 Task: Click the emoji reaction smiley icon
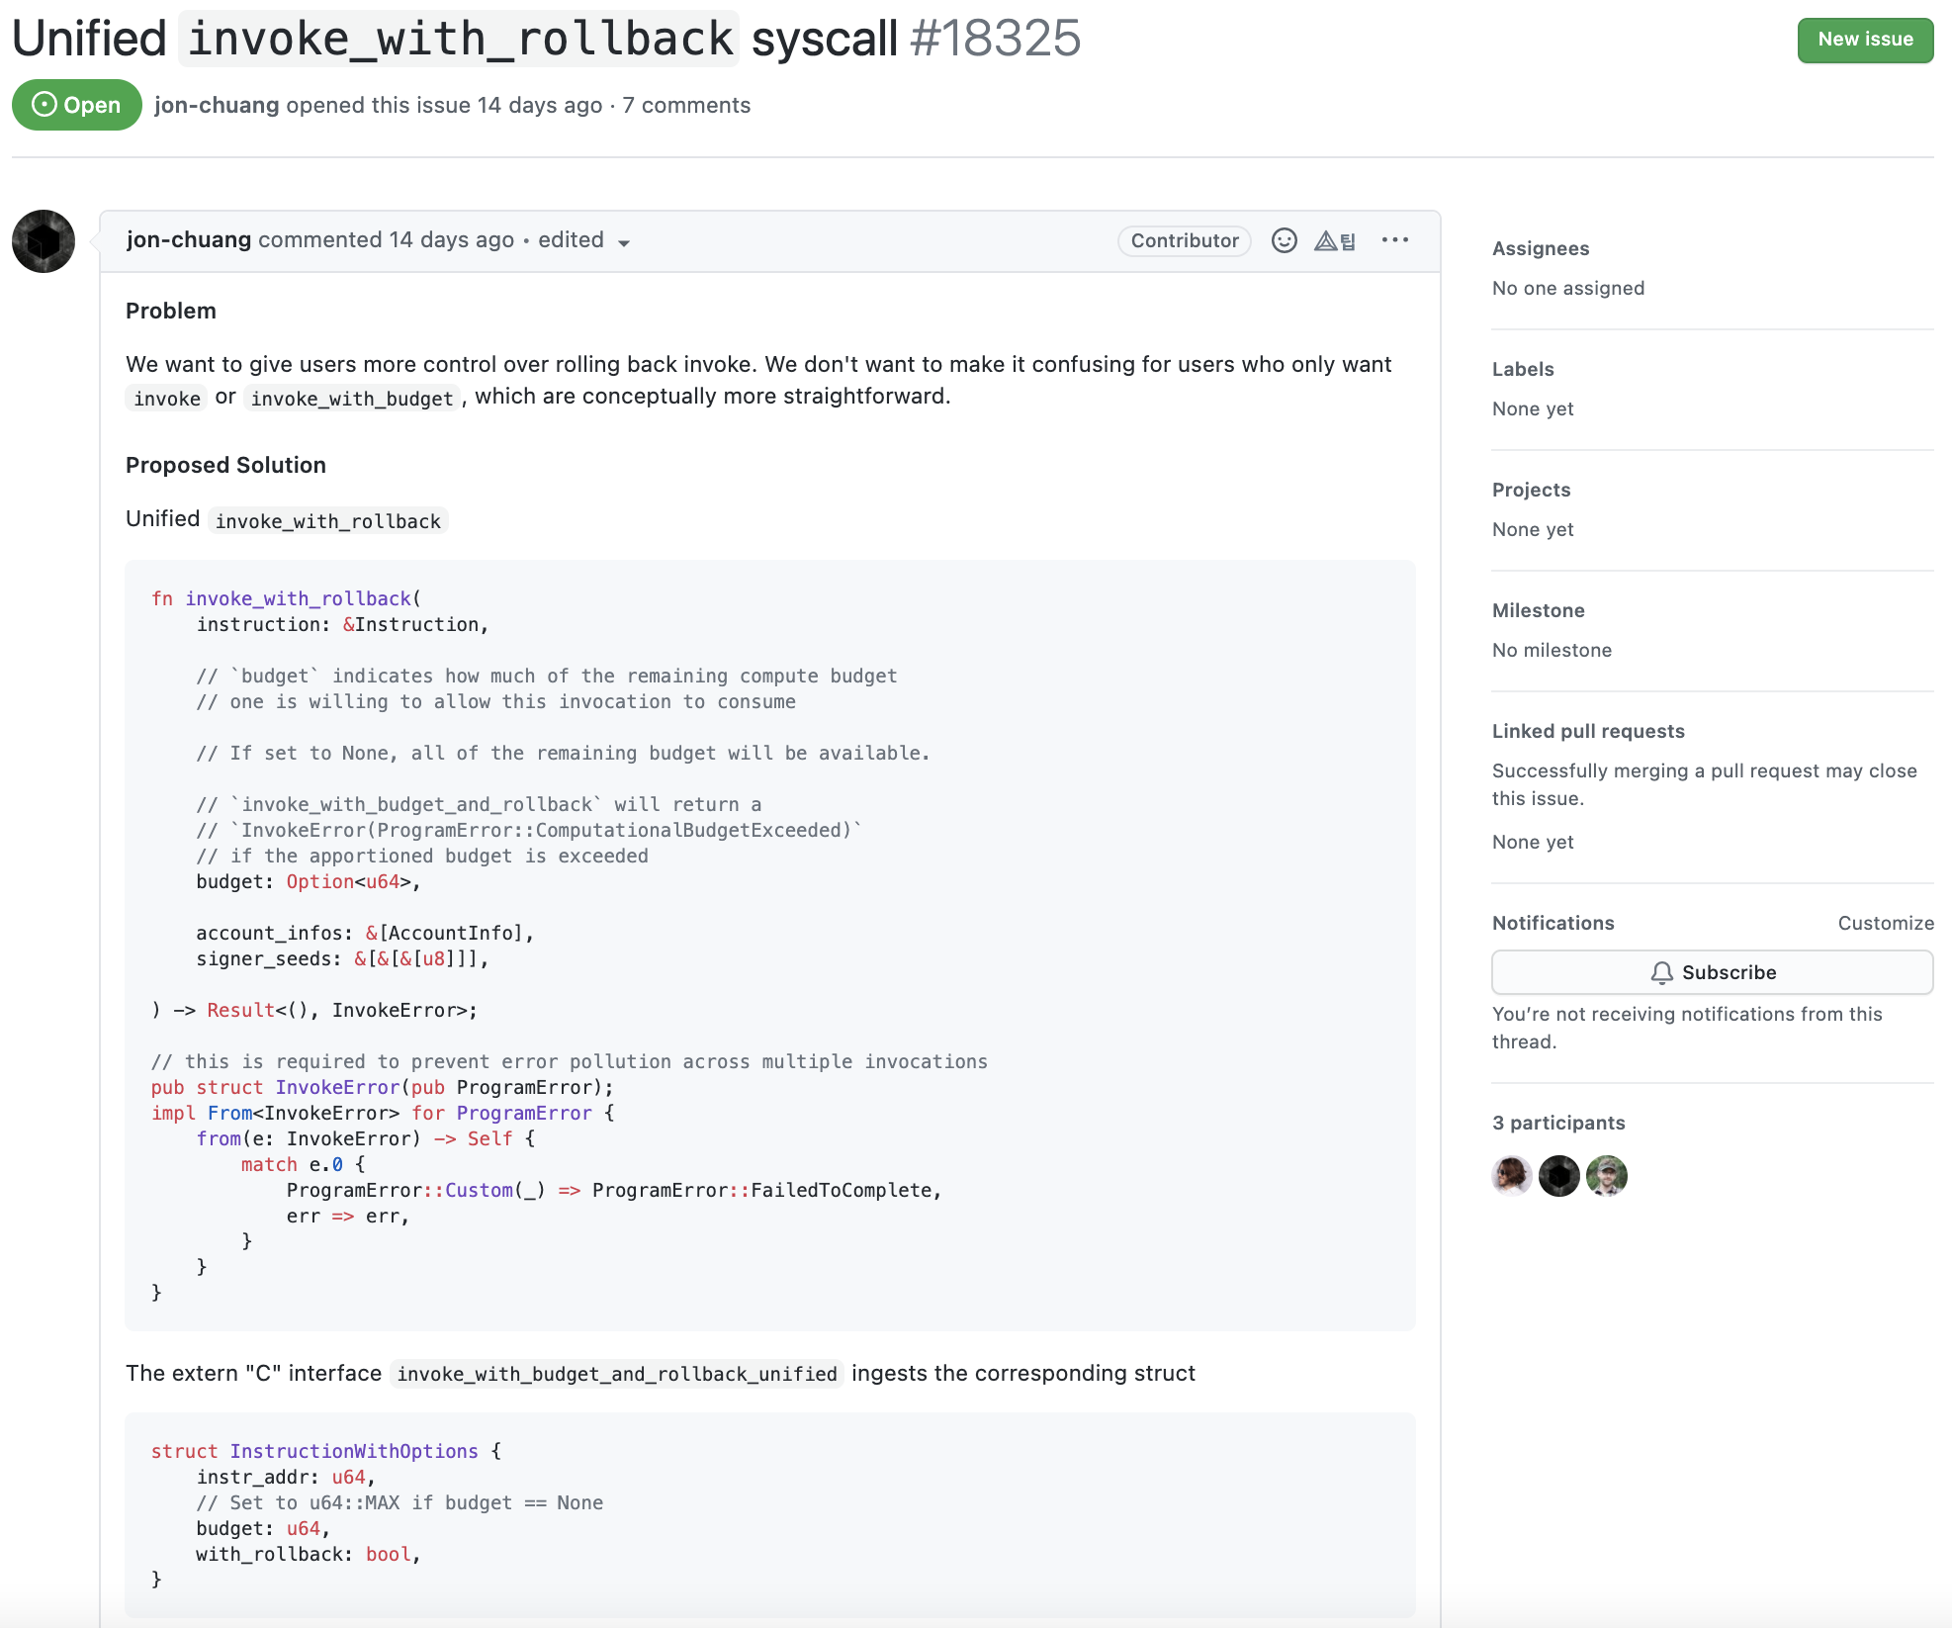pyautogui.click(x=1284, y=240)
